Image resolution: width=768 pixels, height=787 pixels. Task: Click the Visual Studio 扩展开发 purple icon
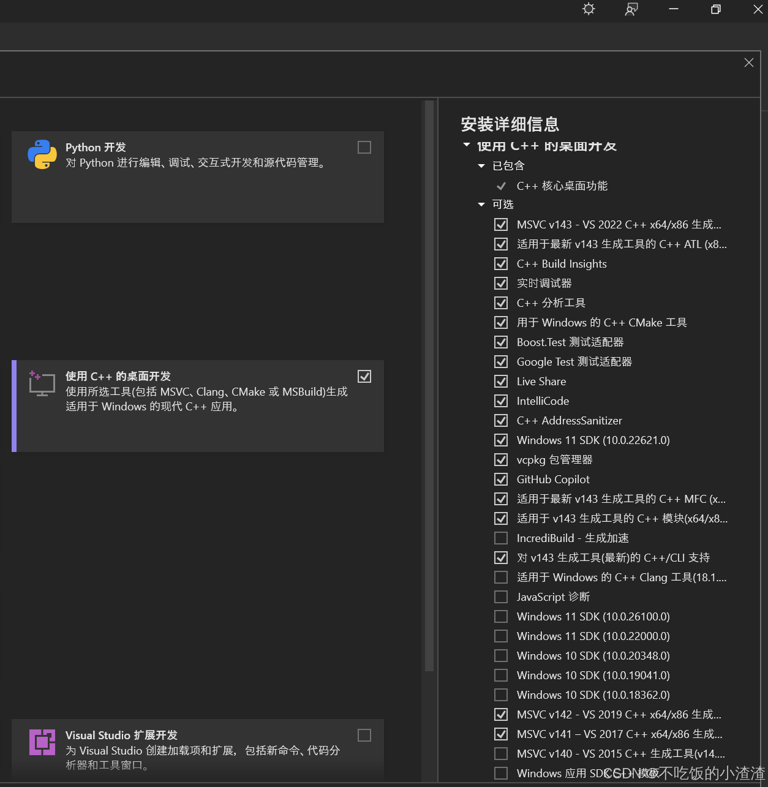(41, 742)
